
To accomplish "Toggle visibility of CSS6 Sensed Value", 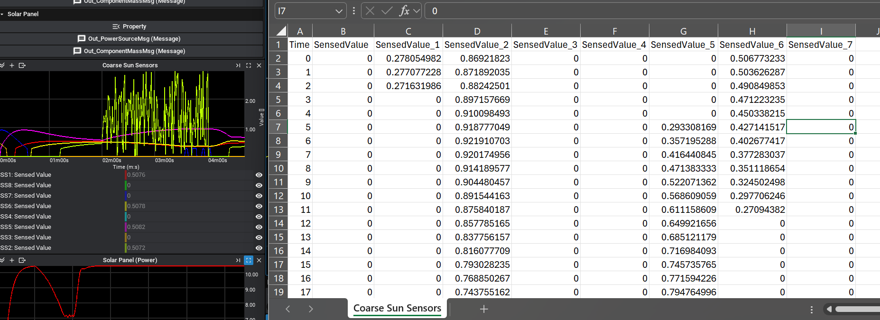I will [x=259, y=206].
